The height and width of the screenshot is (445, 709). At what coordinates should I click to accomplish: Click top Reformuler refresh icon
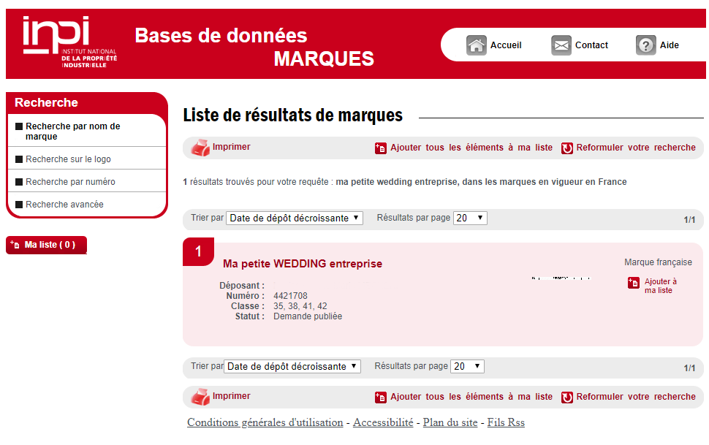pyautogui.click(x=567, y=148)
